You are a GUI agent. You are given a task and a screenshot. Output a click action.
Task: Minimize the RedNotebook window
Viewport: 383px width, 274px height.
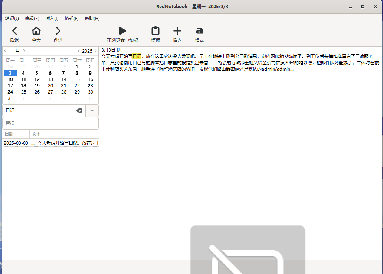(350, 7)
